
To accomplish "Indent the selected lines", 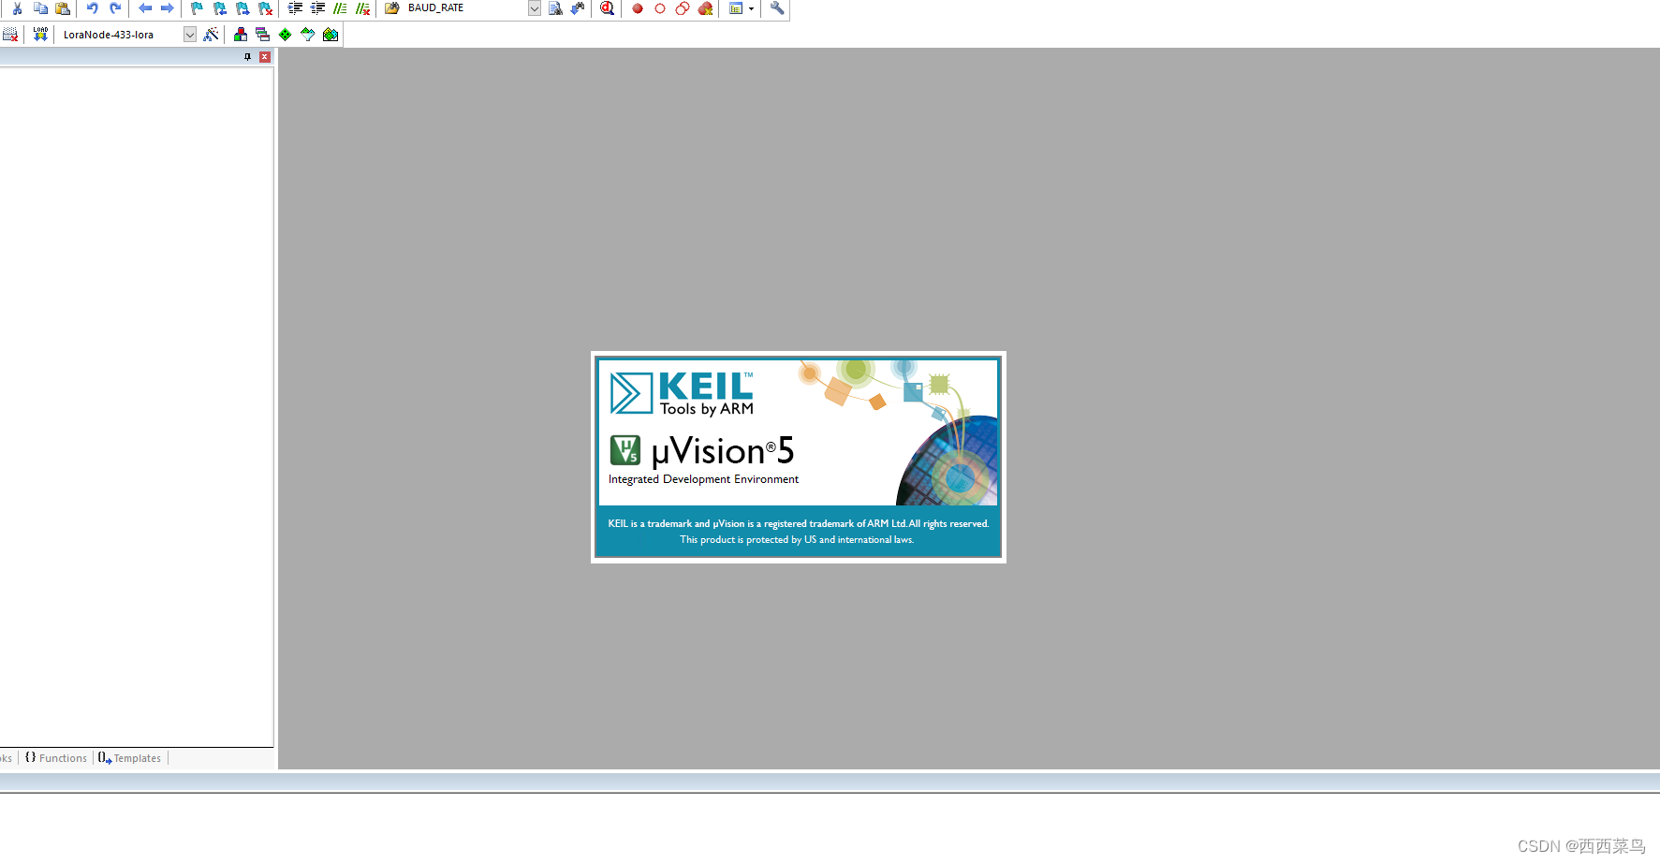I will 295,8.
